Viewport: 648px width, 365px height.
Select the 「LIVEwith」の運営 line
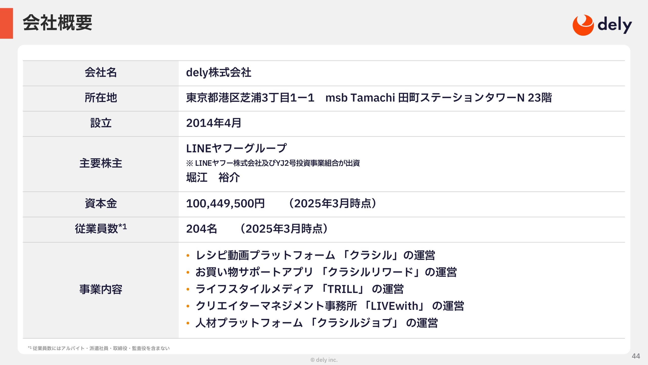point(330,306)
